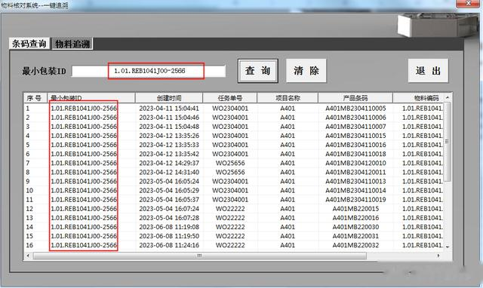Close the window with the red X
The width and height of the screenshot is (483, 288).
pyautogui.click(x=468, y=3)
